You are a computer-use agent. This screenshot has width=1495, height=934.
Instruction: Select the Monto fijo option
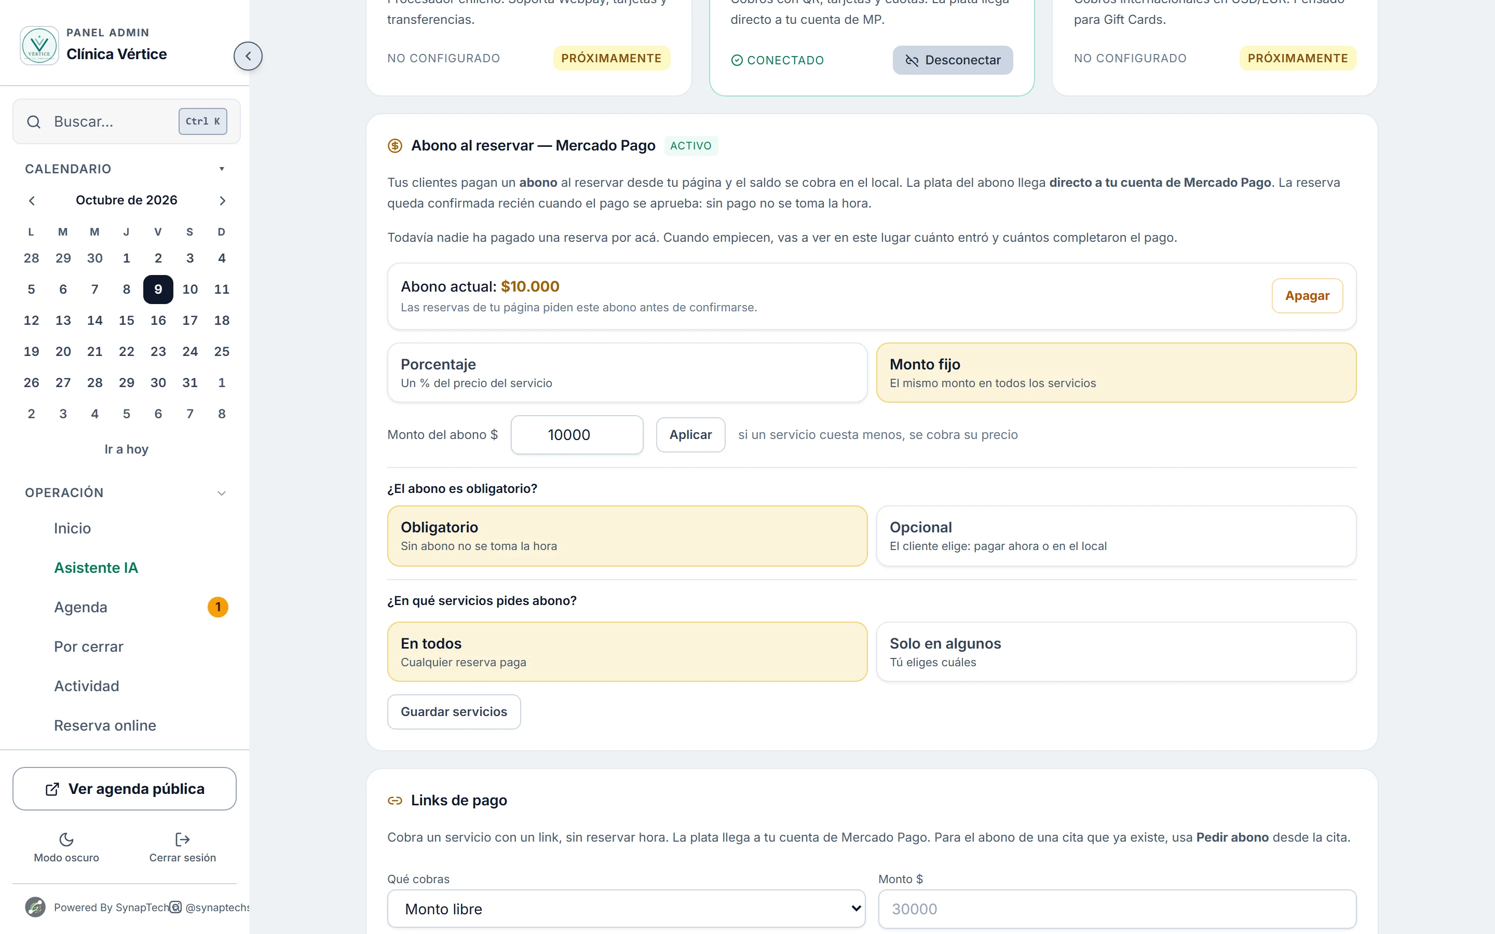pyautogui.click(x=1116, y=373)
